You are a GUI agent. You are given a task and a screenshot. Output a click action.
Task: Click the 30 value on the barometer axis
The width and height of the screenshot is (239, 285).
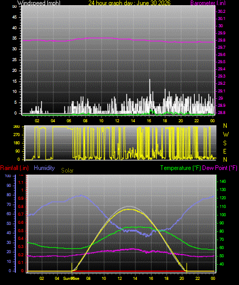pyautogui.click(x=221, y=26)
